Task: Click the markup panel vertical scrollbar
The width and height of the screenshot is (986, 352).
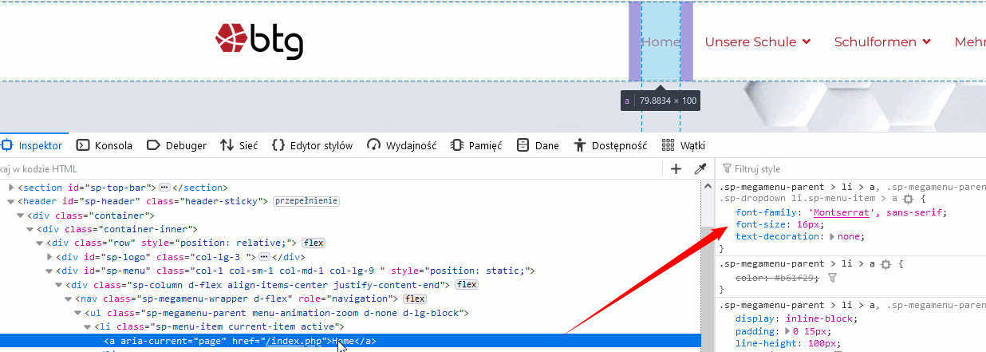Action: click(x=707, y=263)
